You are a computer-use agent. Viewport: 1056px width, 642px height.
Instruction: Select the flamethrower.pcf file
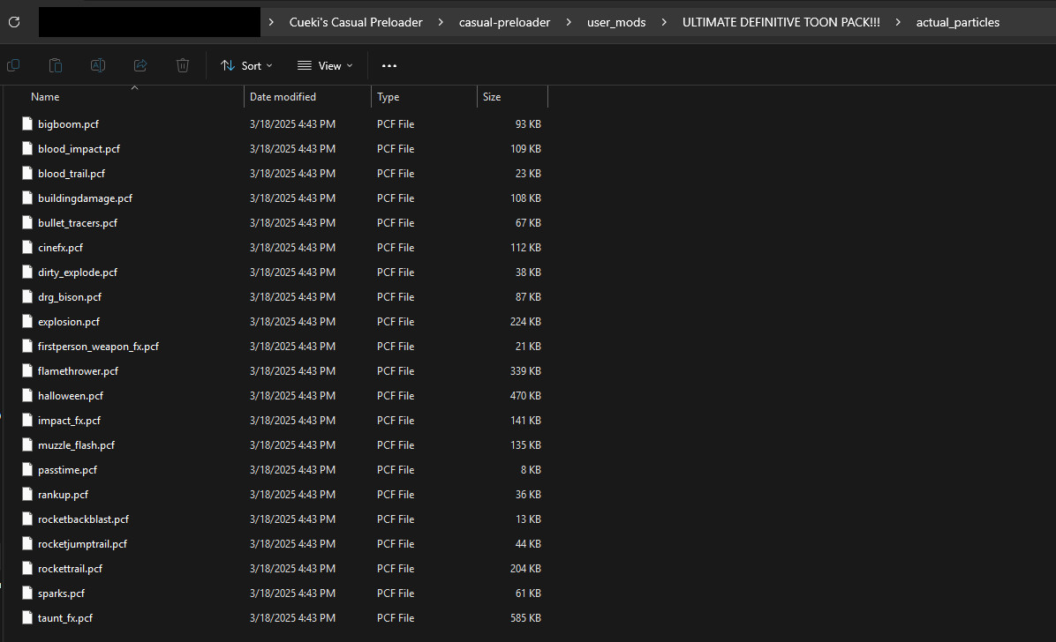pyautogui.click(x=78, y=371)
